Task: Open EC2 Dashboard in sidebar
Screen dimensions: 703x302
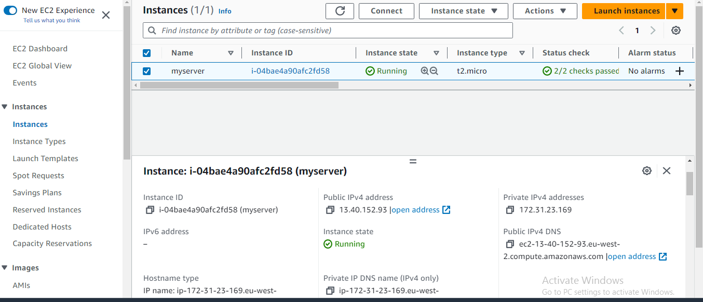Action: click(x=40, y=49)
